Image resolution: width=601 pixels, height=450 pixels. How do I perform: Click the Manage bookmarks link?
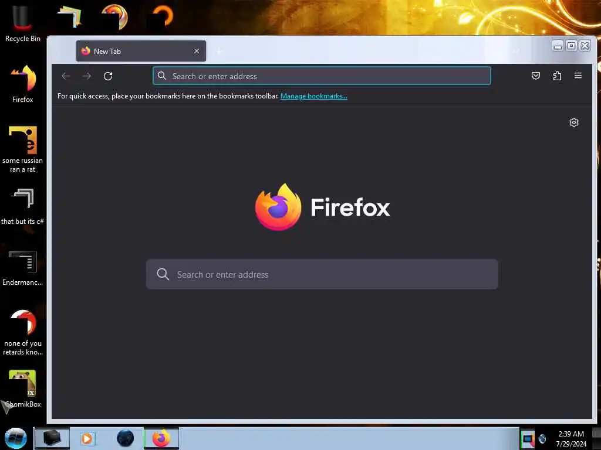coord(314,96)
